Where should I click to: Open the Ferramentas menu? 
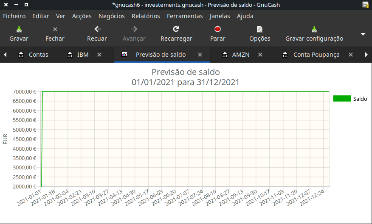[185, 16]
